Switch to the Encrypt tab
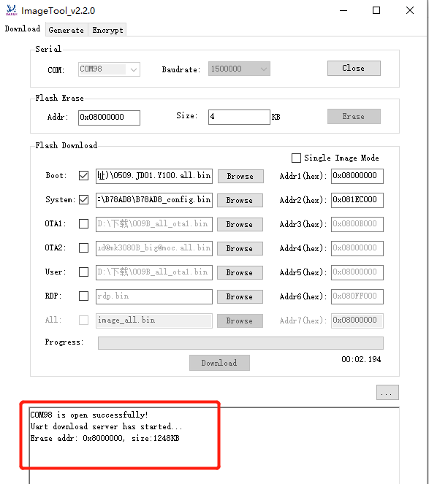The width and height of the screenshot is (429, 484). click(x=107, y=30)
